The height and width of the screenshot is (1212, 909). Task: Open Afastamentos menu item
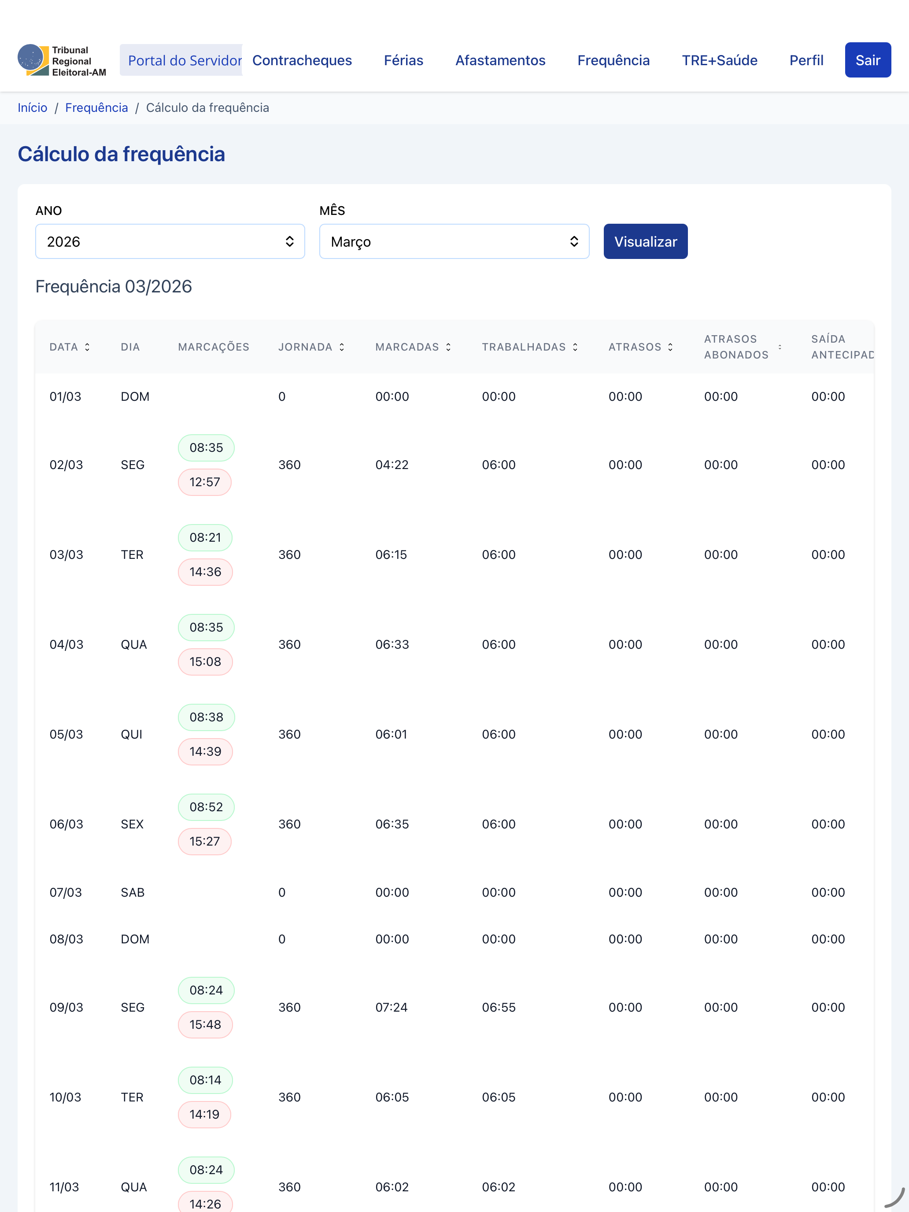point(500,60)
